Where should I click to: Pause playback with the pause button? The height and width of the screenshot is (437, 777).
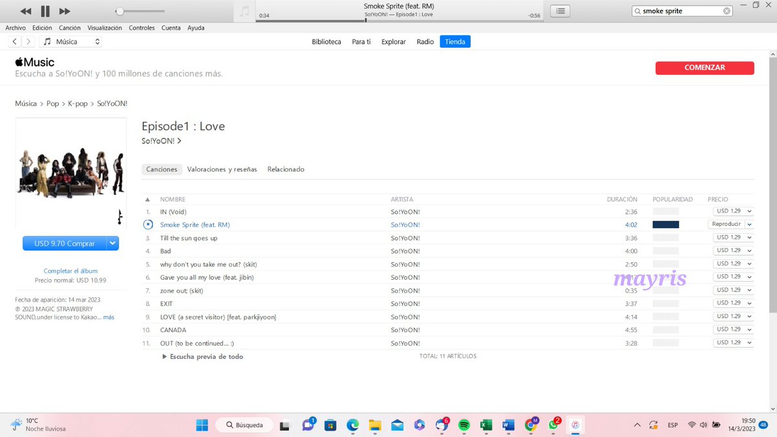point(45,11)
